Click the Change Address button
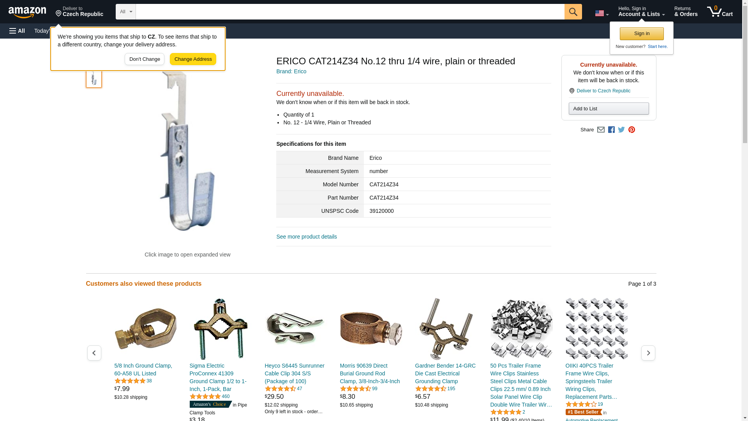The image size is (748, 421). [193, 59]
